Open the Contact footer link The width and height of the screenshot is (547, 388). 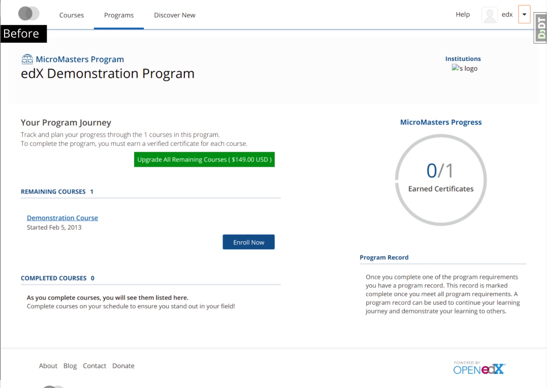pos(94,366)
